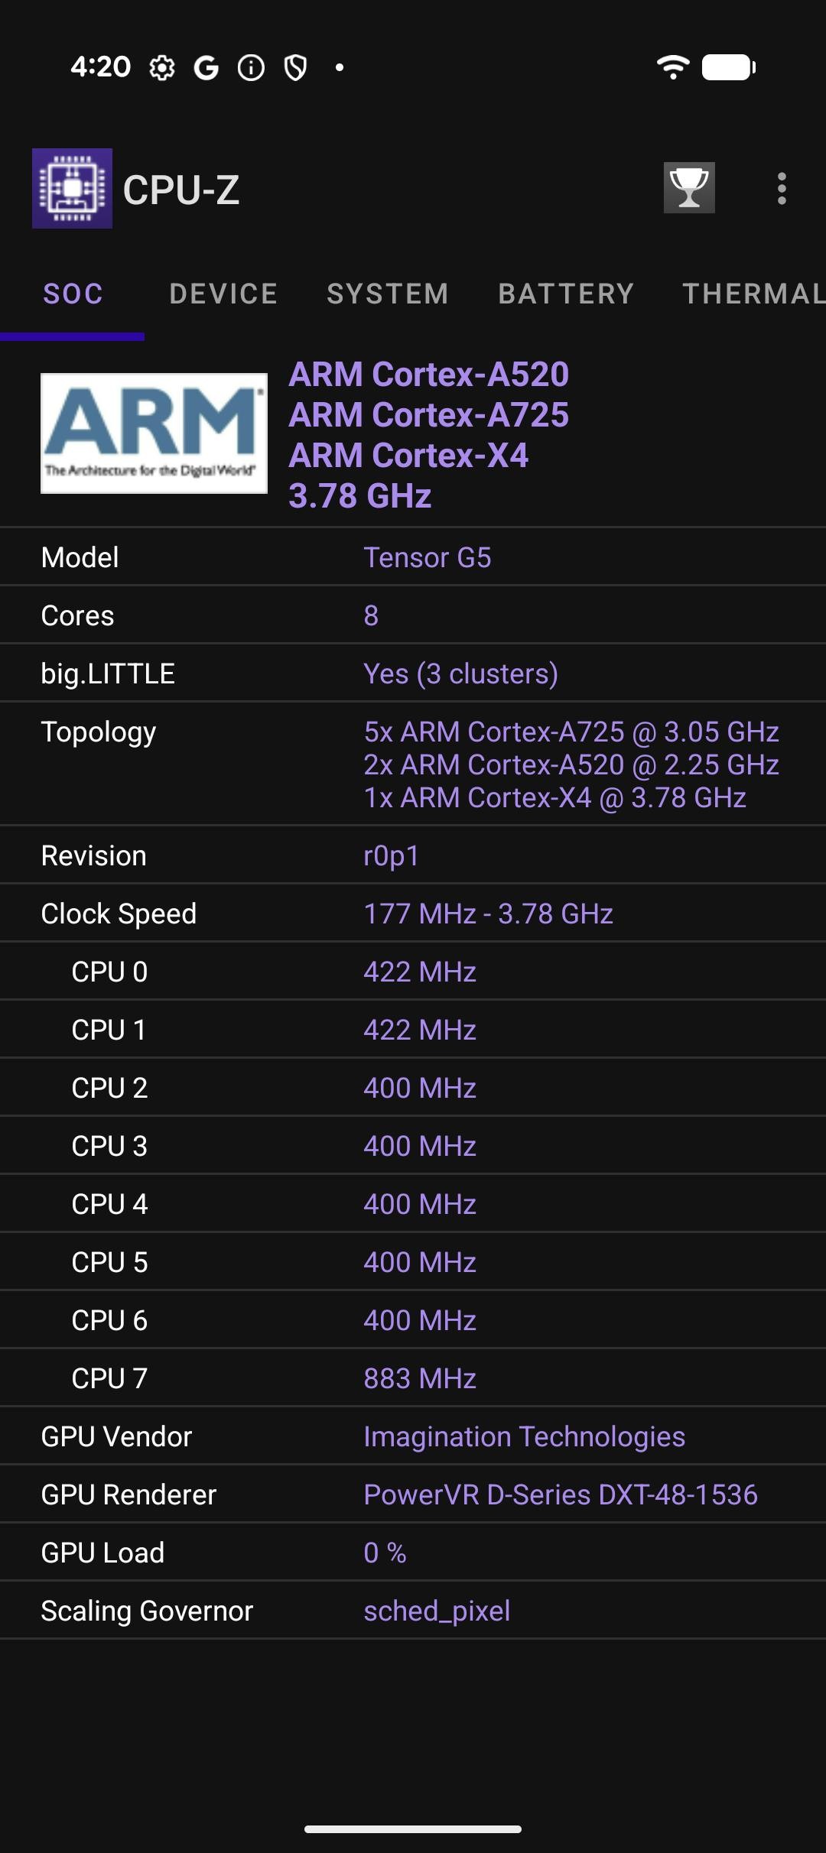Switch to the SYSTEM tab
Image resolution: width=826 pixels, height=1853 pixels.
[x=388, y=294]
